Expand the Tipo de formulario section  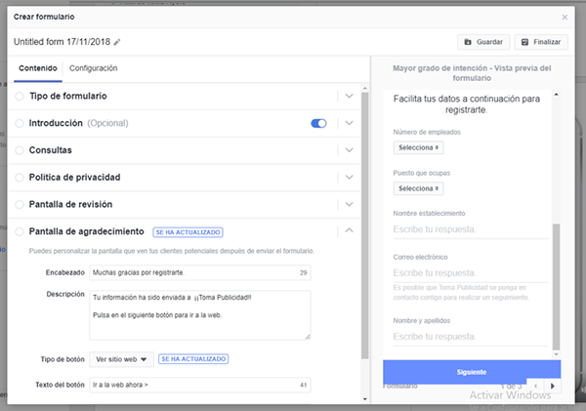[x=350, y=97]
